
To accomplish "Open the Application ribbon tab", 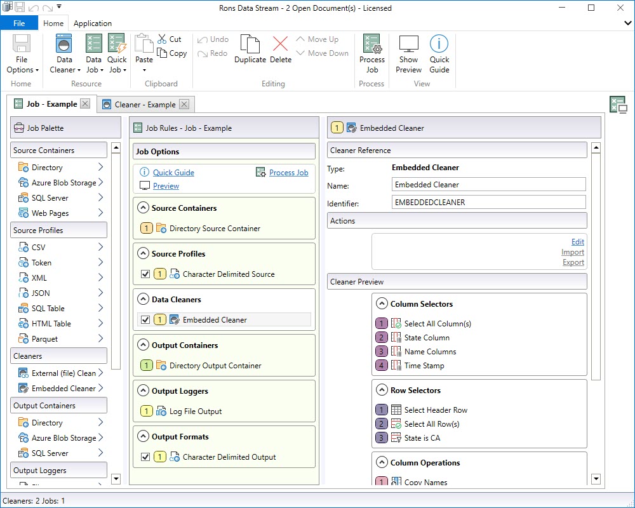I will (93, 23).
